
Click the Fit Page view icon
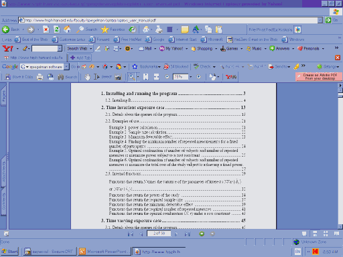[x=145, y=77]
